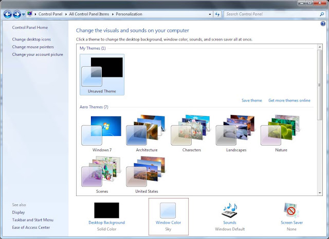The width and height of the screenshot is (329, 239).
Task: Click the Control Panel icon in address bar
Action: tap(30, 14)
